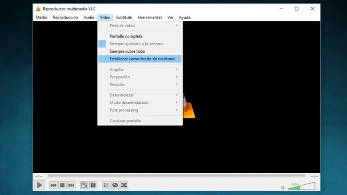Expand Modo desentrelazado submenu
Screen dimensions: 347x195
pos(140,102)
